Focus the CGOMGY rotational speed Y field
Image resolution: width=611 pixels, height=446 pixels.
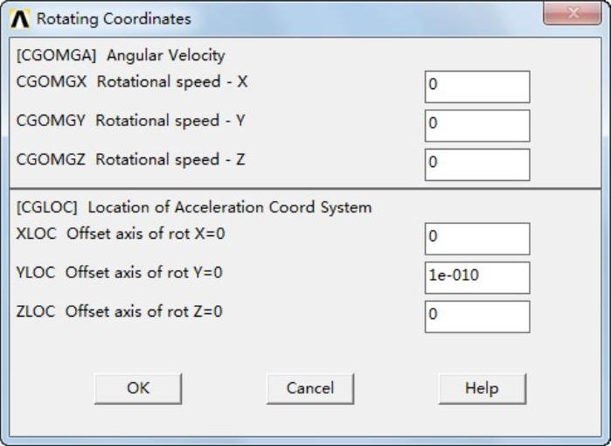click(x=477, y=125)
